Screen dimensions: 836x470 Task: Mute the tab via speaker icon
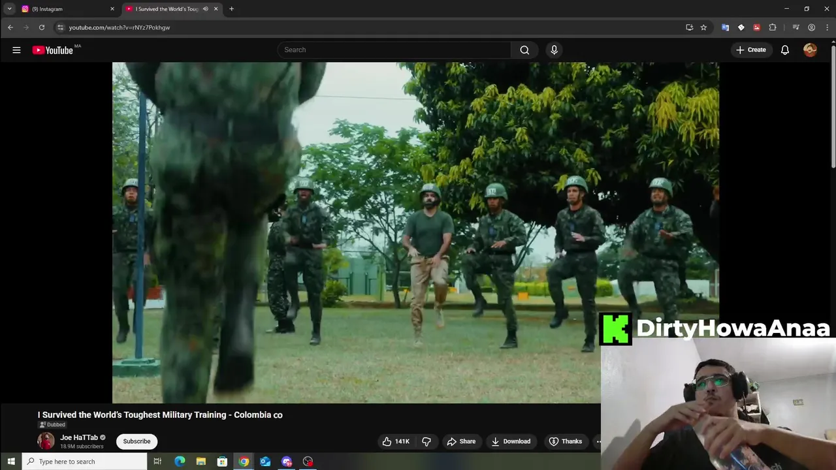(205, 9)
